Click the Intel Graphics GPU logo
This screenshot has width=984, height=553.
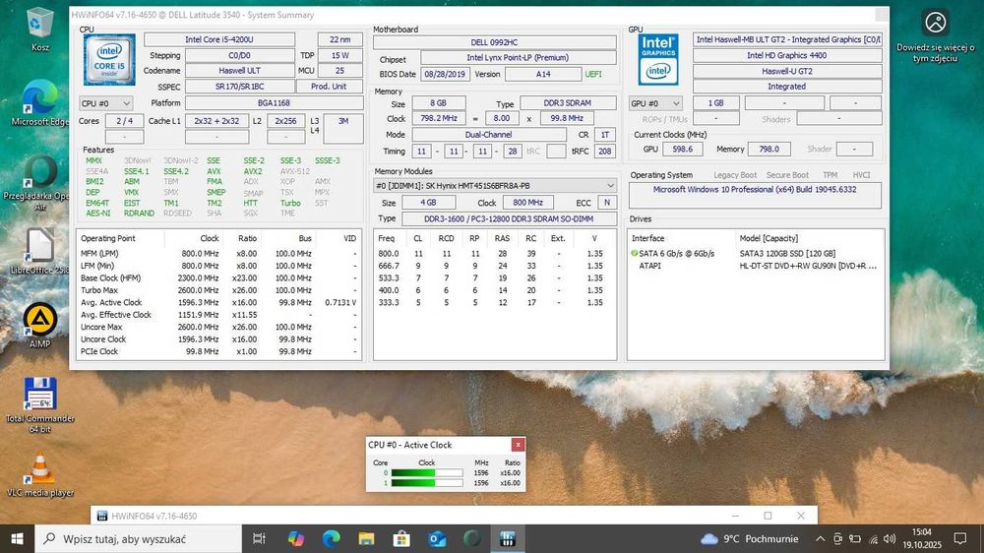coord(658,60)
